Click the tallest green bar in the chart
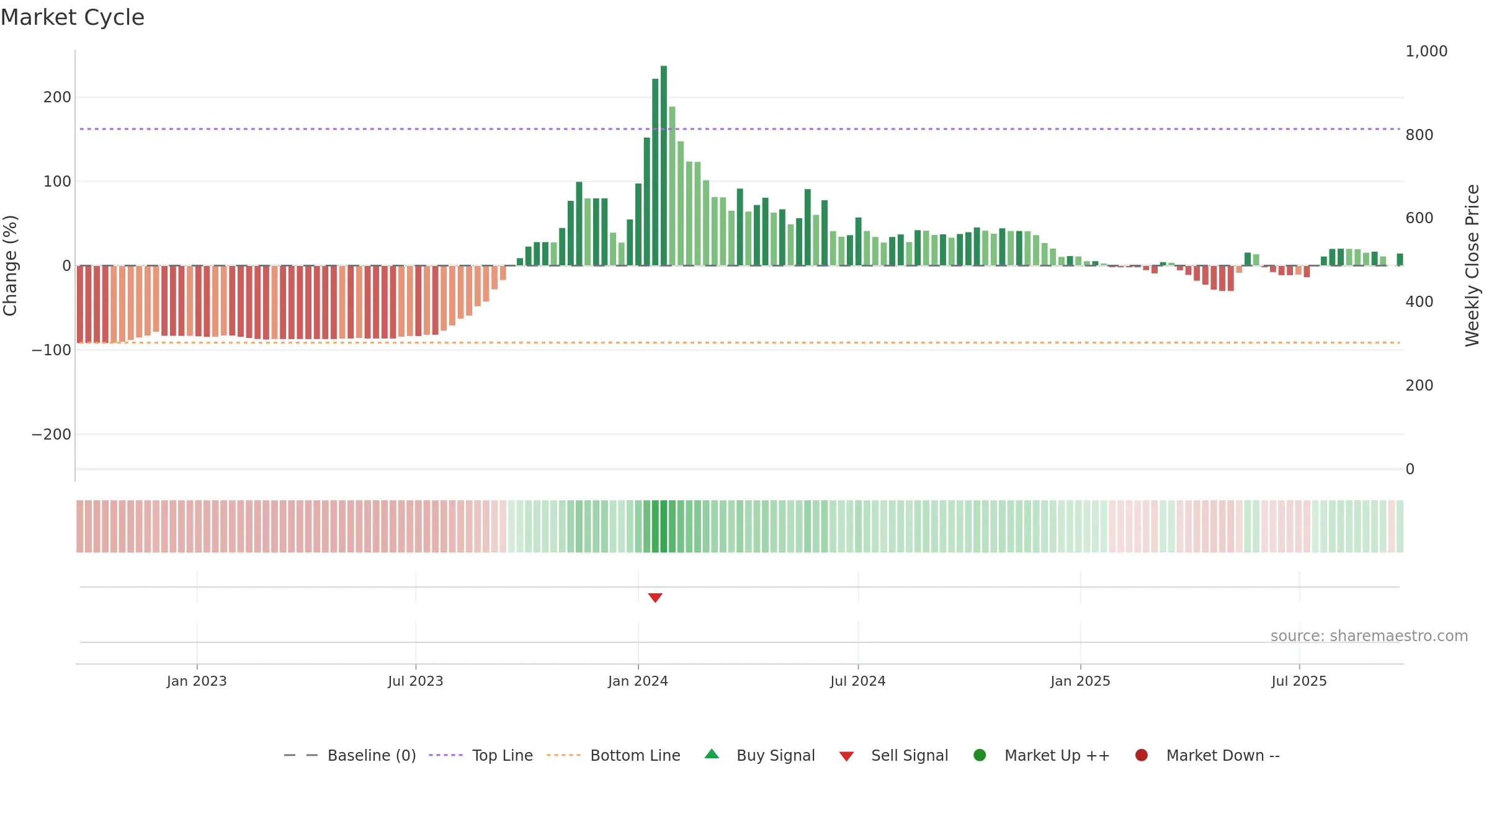The height and width of the screenshot is (837, 1489). coord(664,166)
